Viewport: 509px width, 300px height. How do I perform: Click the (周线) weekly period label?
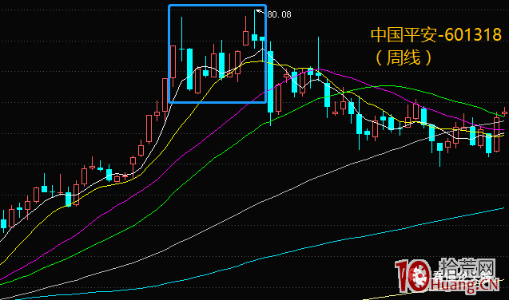404,57
